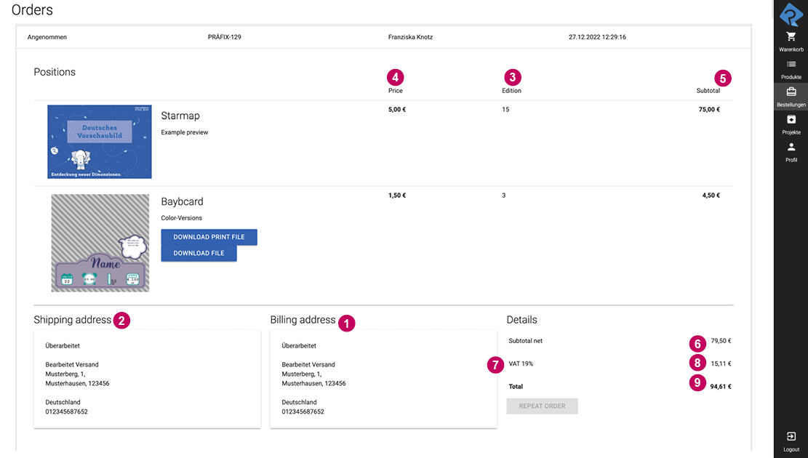The image size is (808, 458).
Task: Open the Warenkorb shopping cart
Action: click(791, 40)
